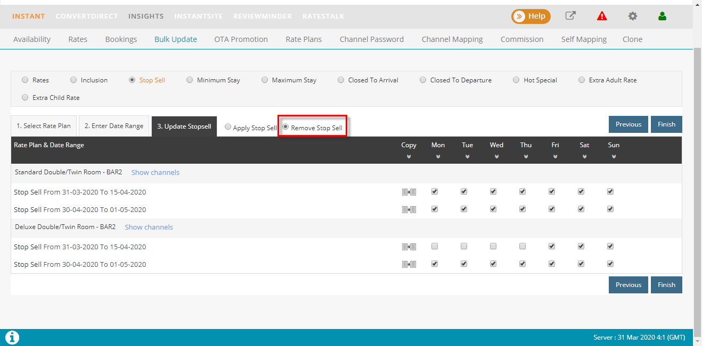
Task: Open the settings gear icon
Action: point(632,16)
